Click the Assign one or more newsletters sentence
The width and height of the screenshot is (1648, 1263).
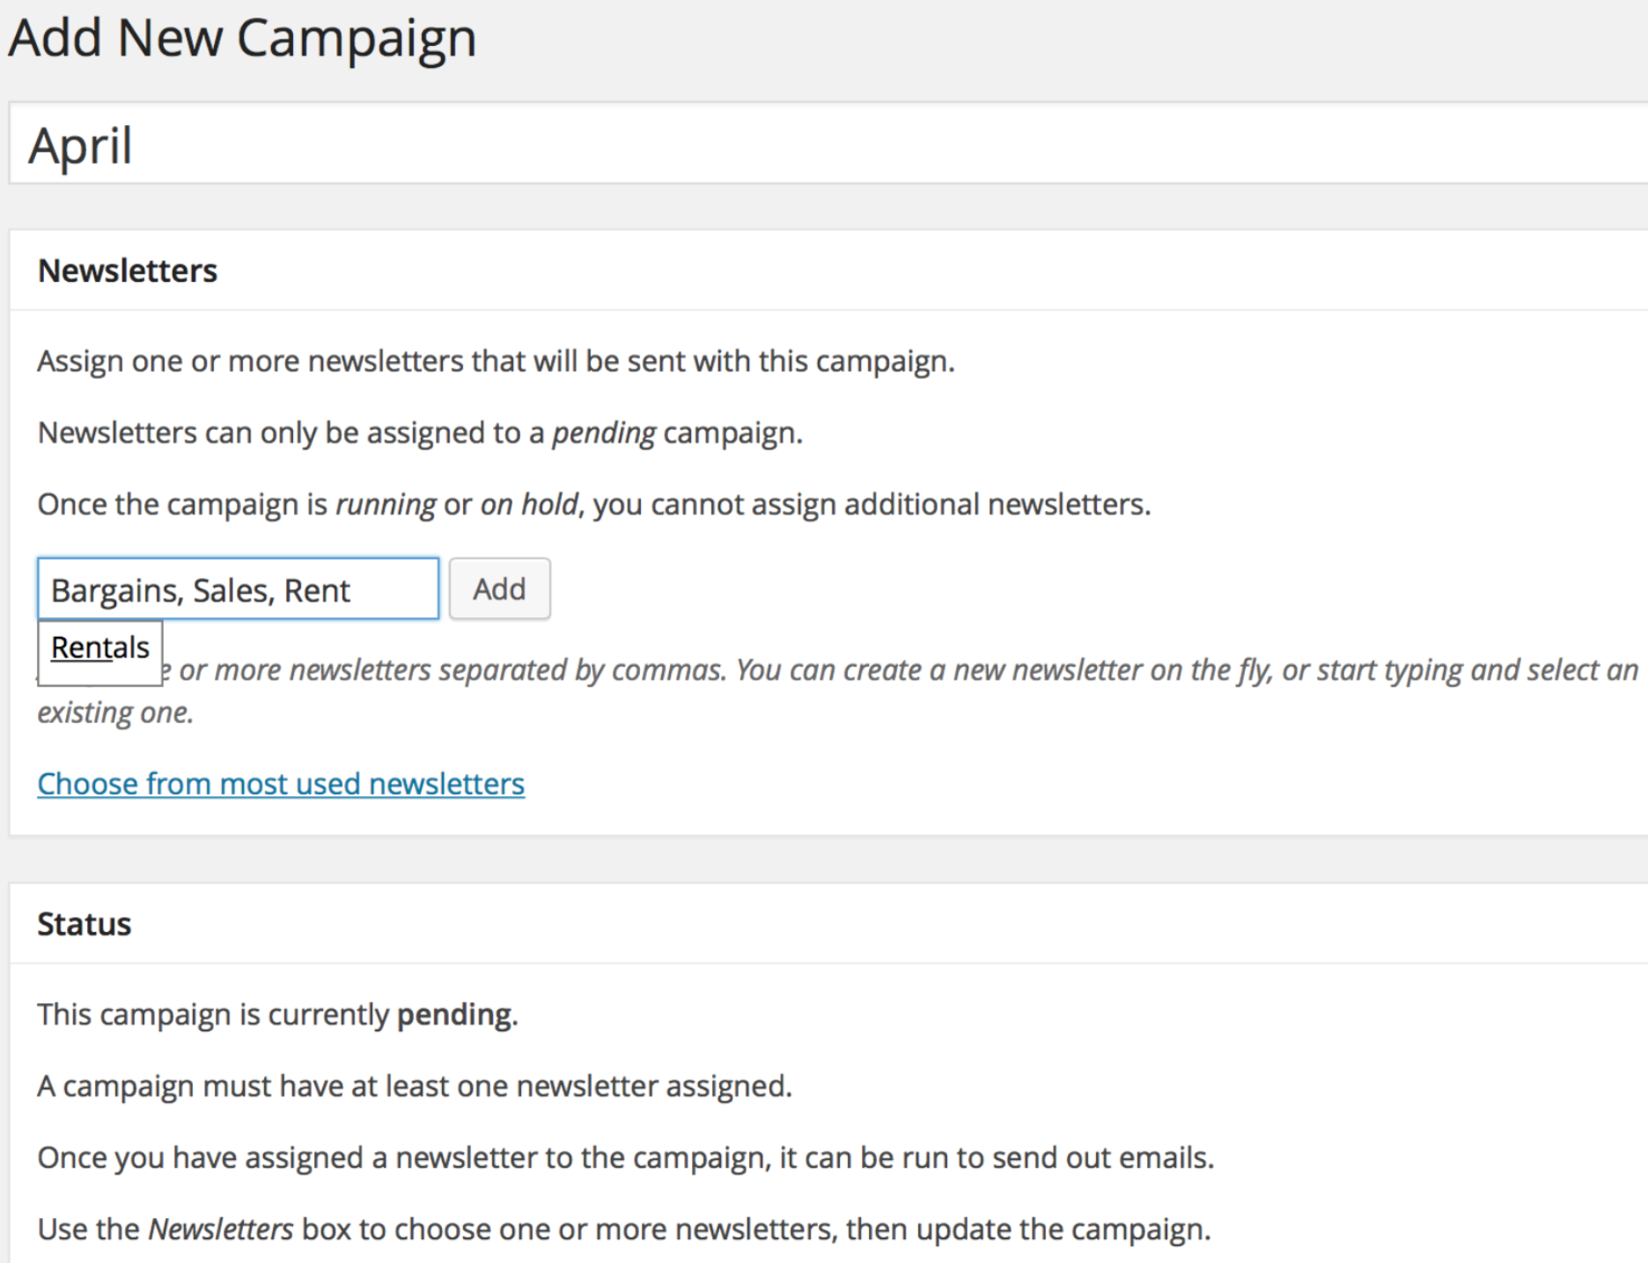coord(496,361)
